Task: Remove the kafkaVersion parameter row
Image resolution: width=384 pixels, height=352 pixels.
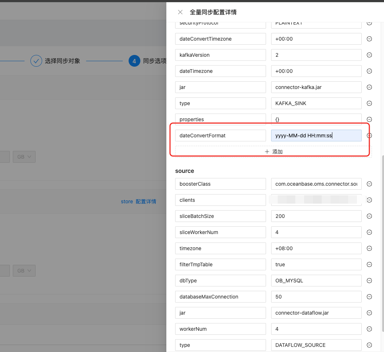Action: (369, 55)
